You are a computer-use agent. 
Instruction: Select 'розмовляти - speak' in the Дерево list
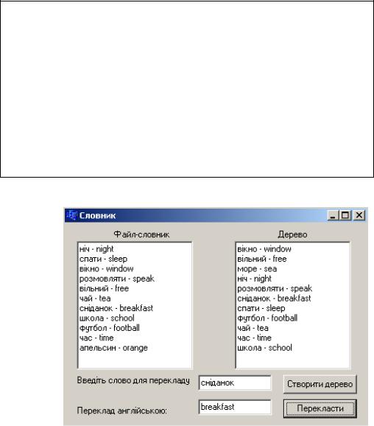pyautogui.click(x=275, y=288)
